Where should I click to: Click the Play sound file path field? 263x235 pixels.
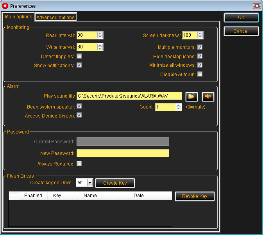[129, 96]
